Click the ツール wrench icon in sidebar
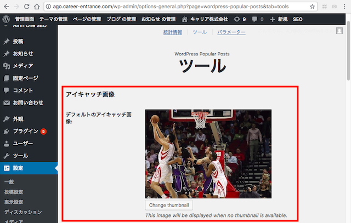Screen dimensions: 351x223 pyautogui.click(x=7, y=156)
